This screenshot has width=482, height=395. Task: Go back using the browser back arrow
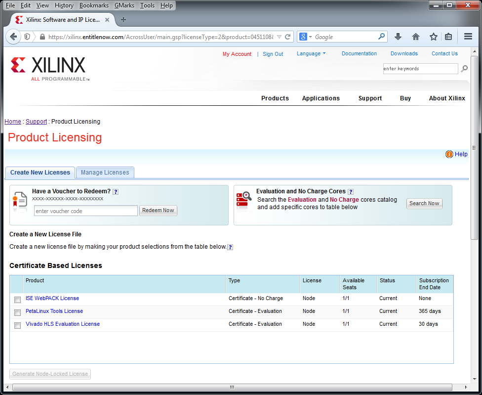tap(13, 37)
